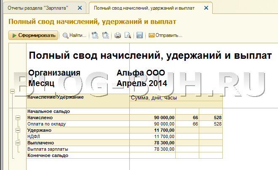Click the collapse all groups icon
This screenshot has height=170, width=278.
(x=106, y=35)
